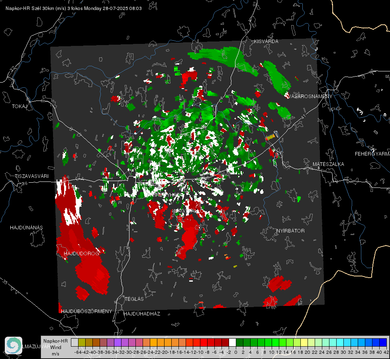Click the 20 value on the scale
The height and width of the screenshot is (359, 390).
308,352
